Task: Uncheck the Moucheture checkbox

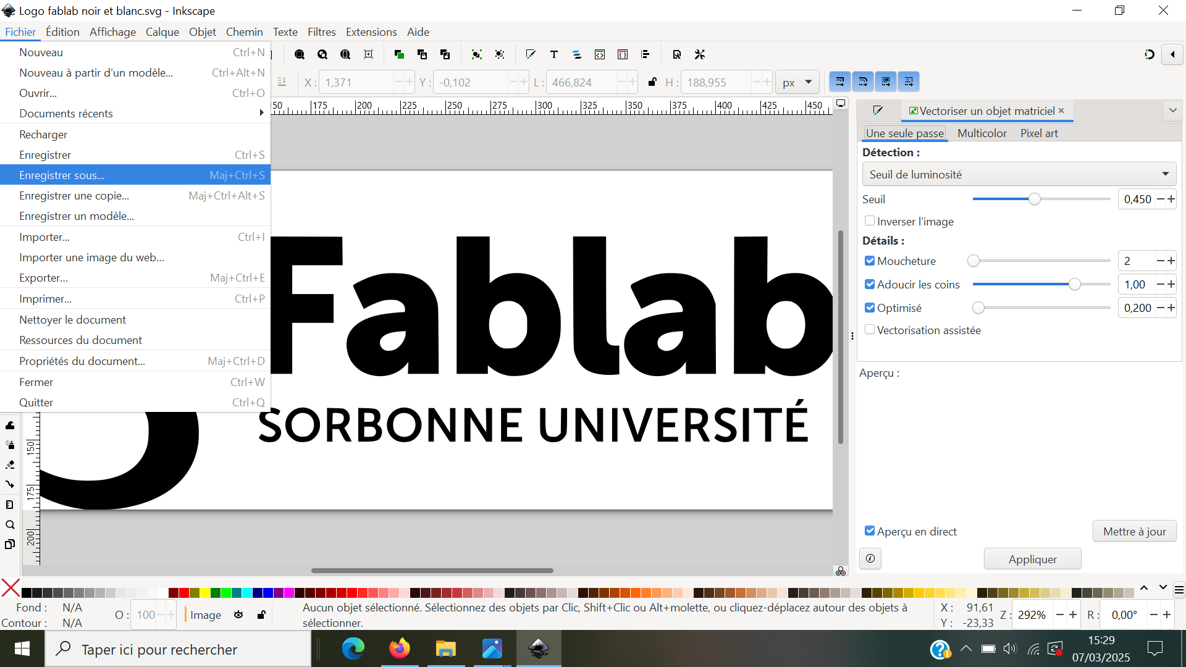Action: (x=870, y=261)
